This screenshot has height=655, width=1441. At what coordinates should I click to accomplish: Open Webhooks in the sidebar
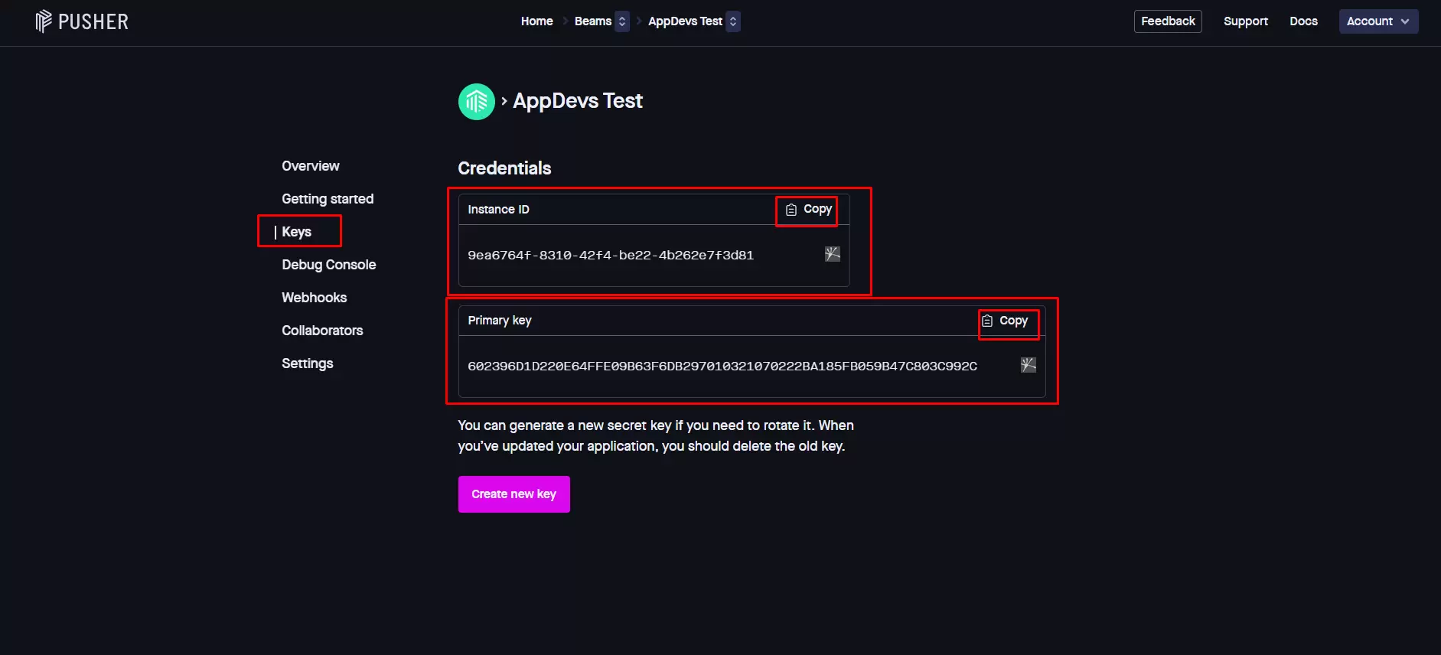click(x=314, y=298)
